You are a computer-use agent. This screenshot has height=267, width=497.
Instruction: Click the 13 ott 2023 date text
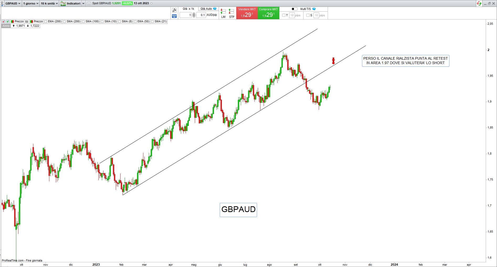pyautogui.click(x=141, y=3)
